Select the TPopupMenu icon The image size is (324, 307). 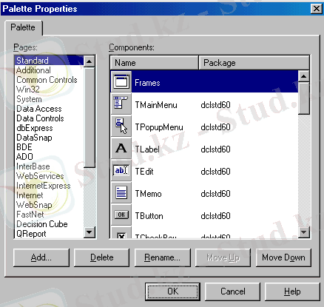pos(121,126)
